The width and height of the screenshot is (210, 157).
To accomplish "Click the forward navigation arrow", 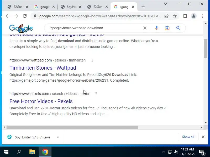I will pos(16,16).
